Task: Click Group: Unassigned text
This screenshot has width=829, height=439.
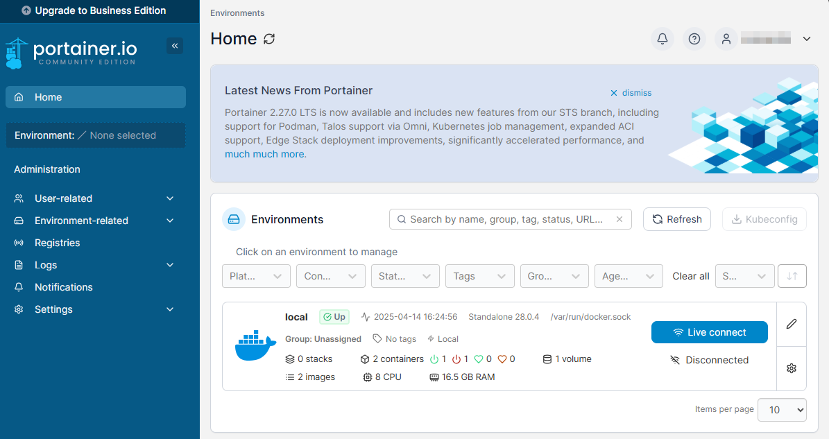Action: (323, 339)
